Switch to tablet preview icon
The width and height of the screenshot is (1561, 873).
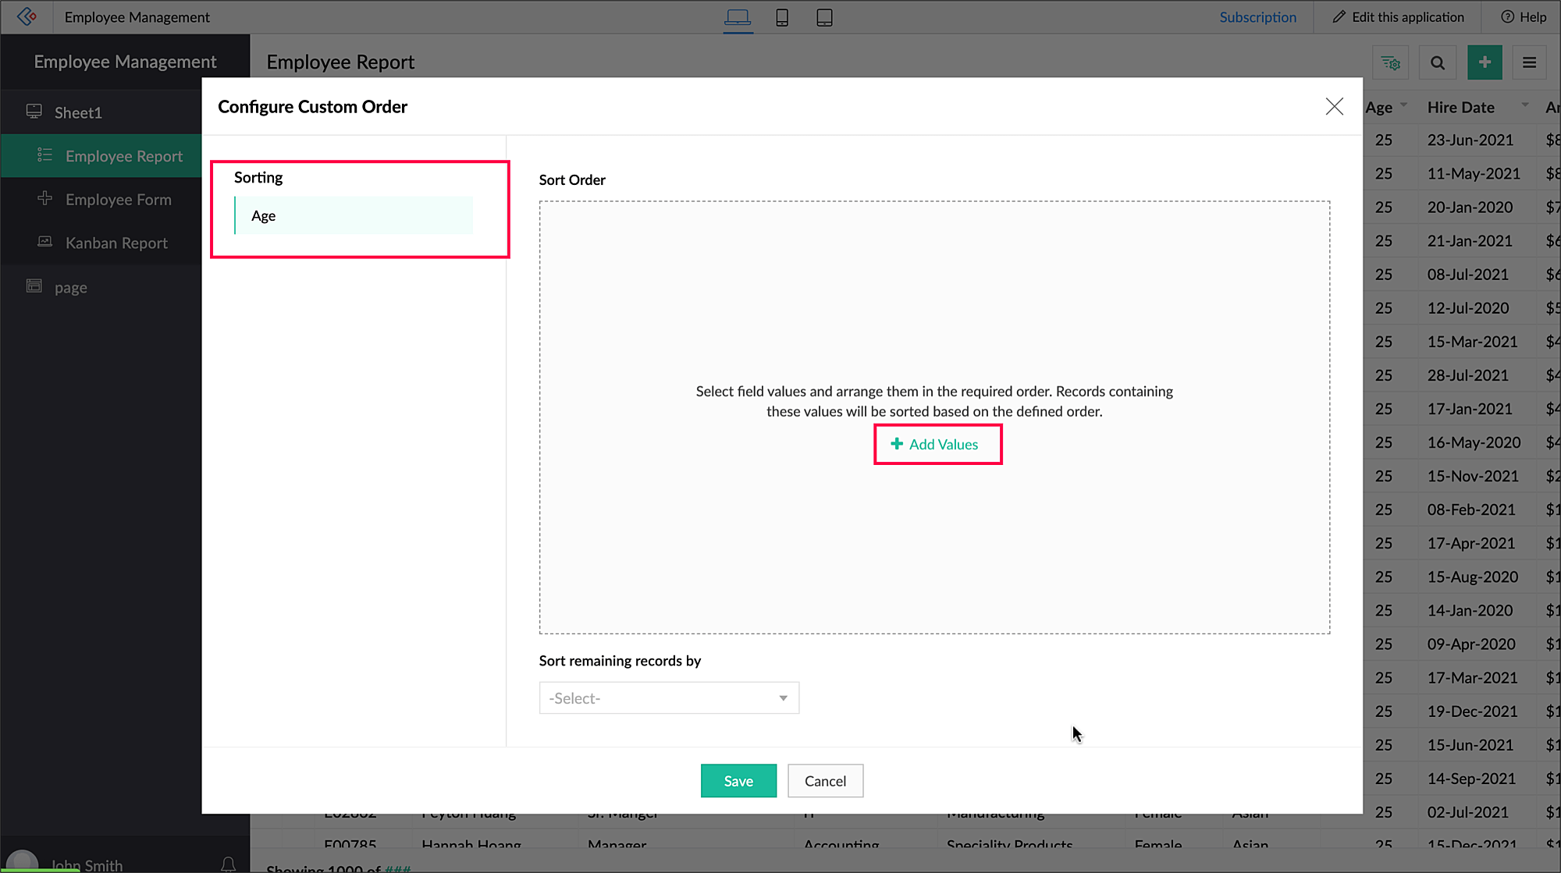(x=824, y=17)
